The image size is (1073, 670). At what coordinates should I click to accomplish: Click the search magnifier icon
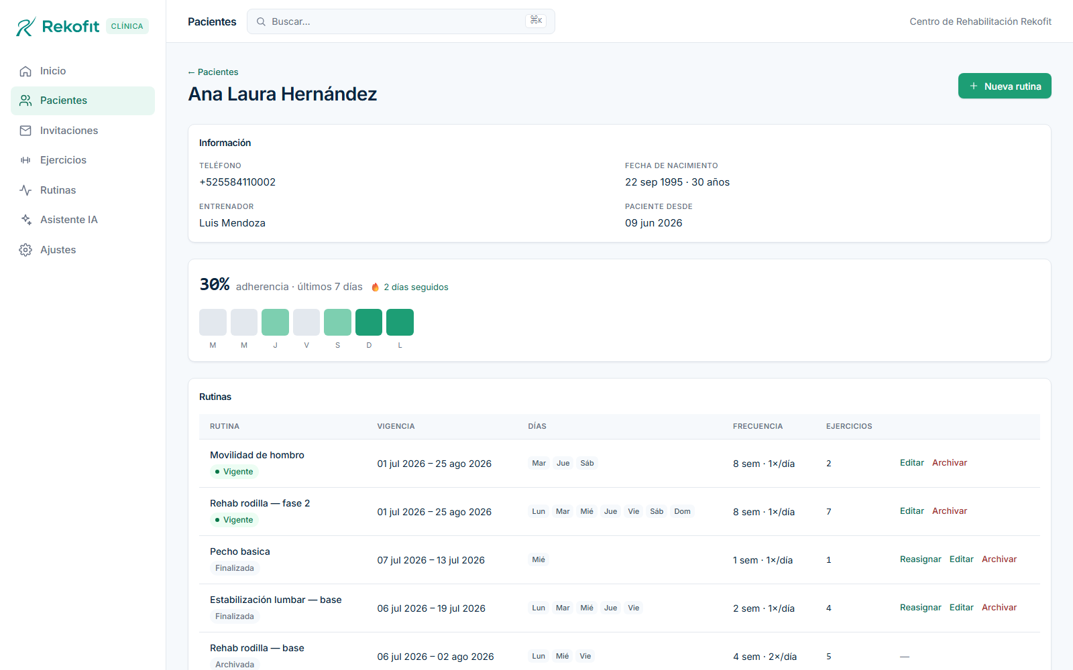coord(261,21)
